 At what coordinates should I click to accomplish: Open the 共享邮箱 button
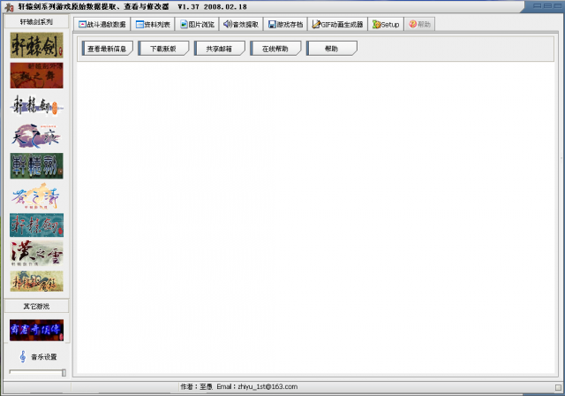click(x=220, y=49)
